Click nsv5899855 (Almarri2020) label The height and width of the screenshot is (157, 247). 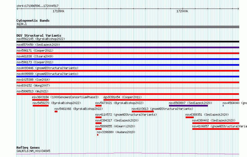(115, 126)
